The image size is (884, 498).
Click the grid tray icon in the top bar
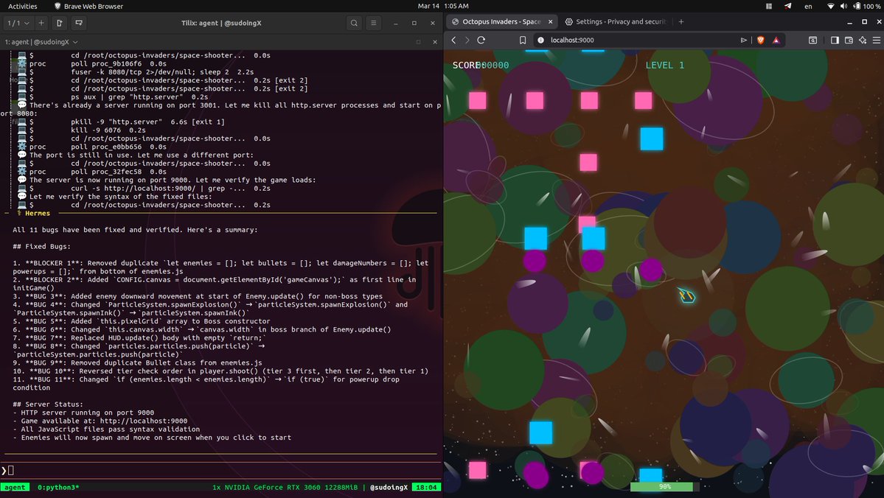point(769,6)
